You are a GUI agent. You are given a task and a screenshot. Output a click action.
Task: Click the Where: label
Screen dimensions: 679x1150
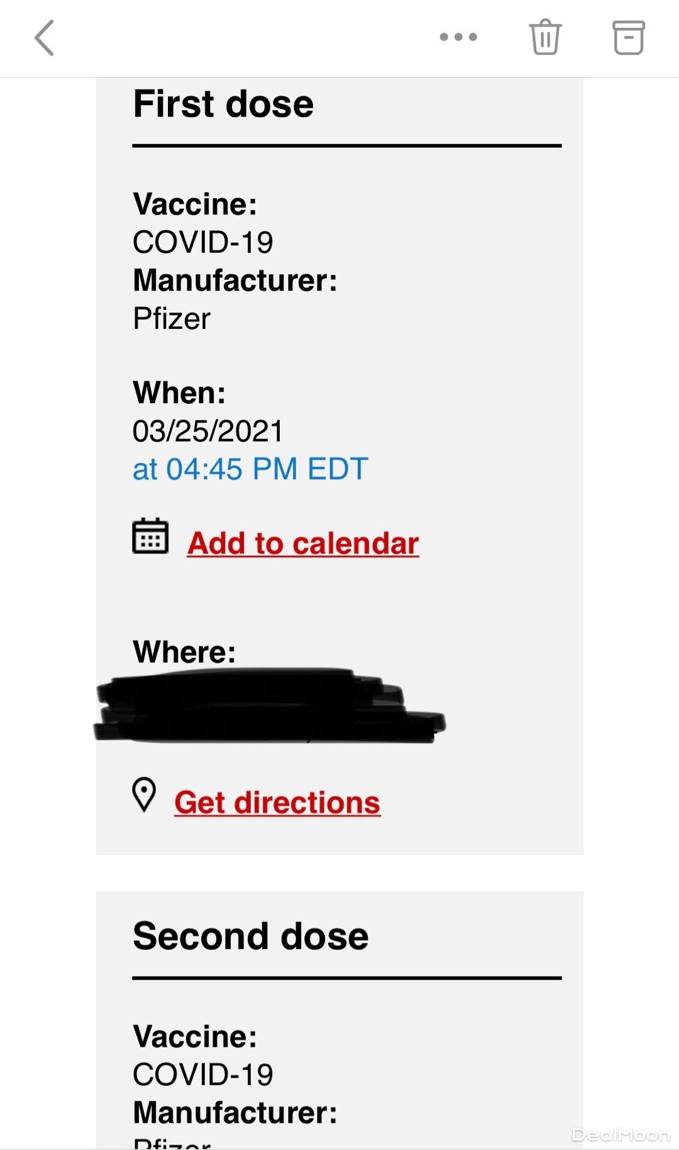[184, 652]
